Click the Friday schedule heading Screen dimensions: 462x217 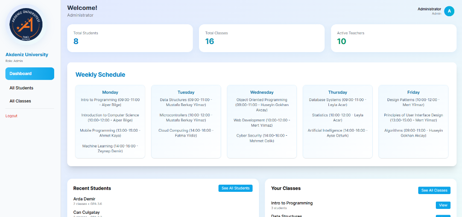[x=413, y=92]
